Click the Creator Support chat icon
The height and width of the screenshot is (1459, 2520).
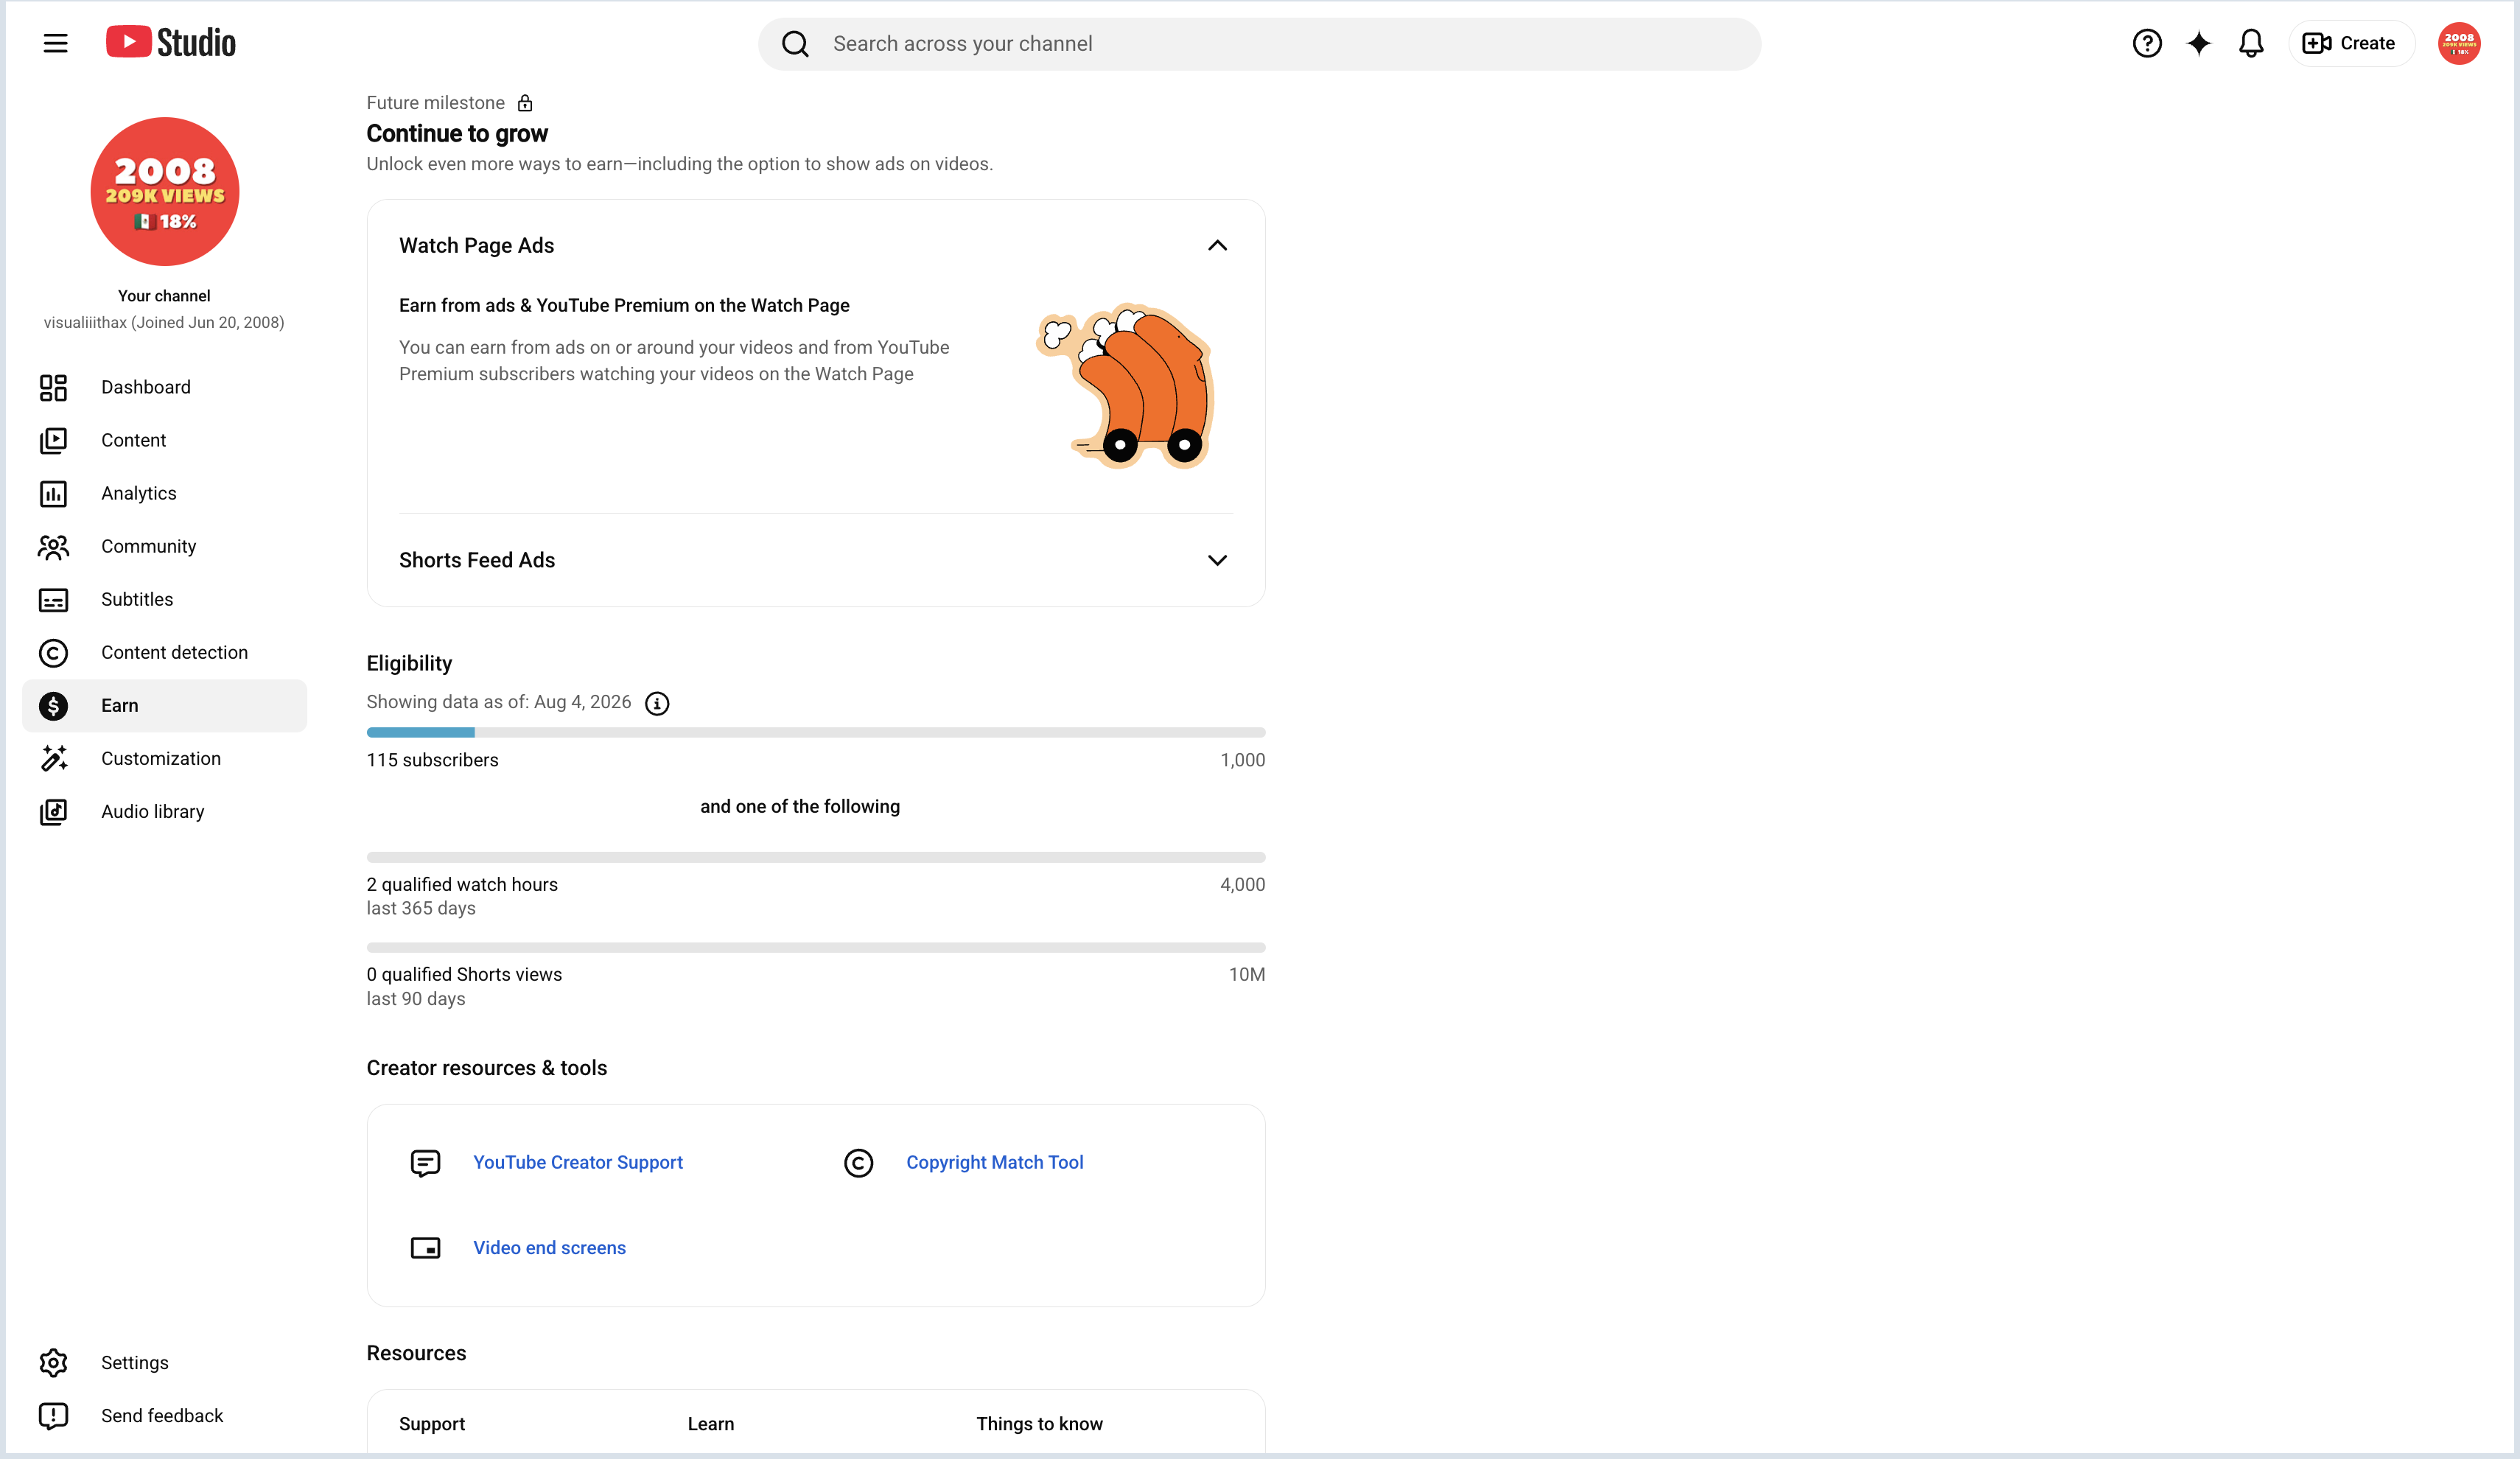[425, 1163]
